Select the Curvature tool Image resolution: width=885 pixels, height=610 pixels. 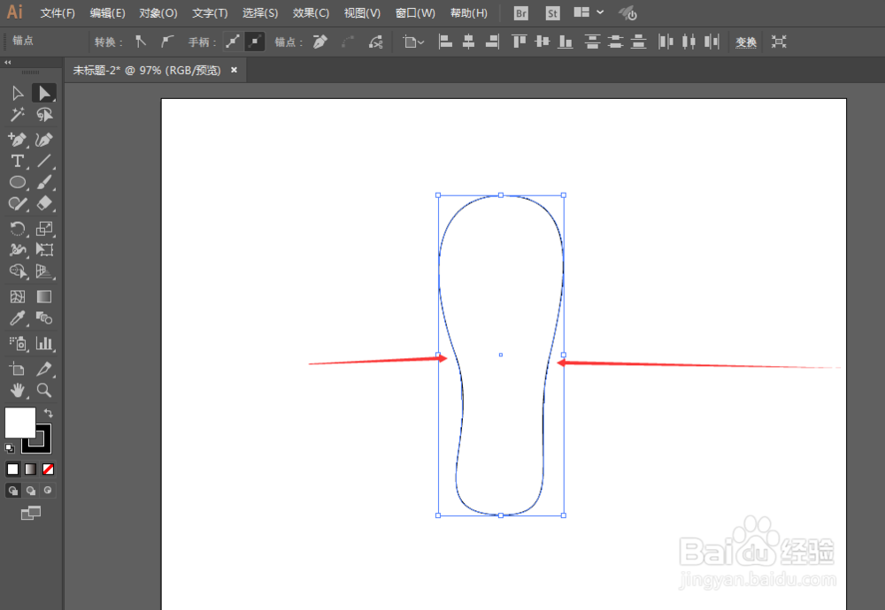44,140
